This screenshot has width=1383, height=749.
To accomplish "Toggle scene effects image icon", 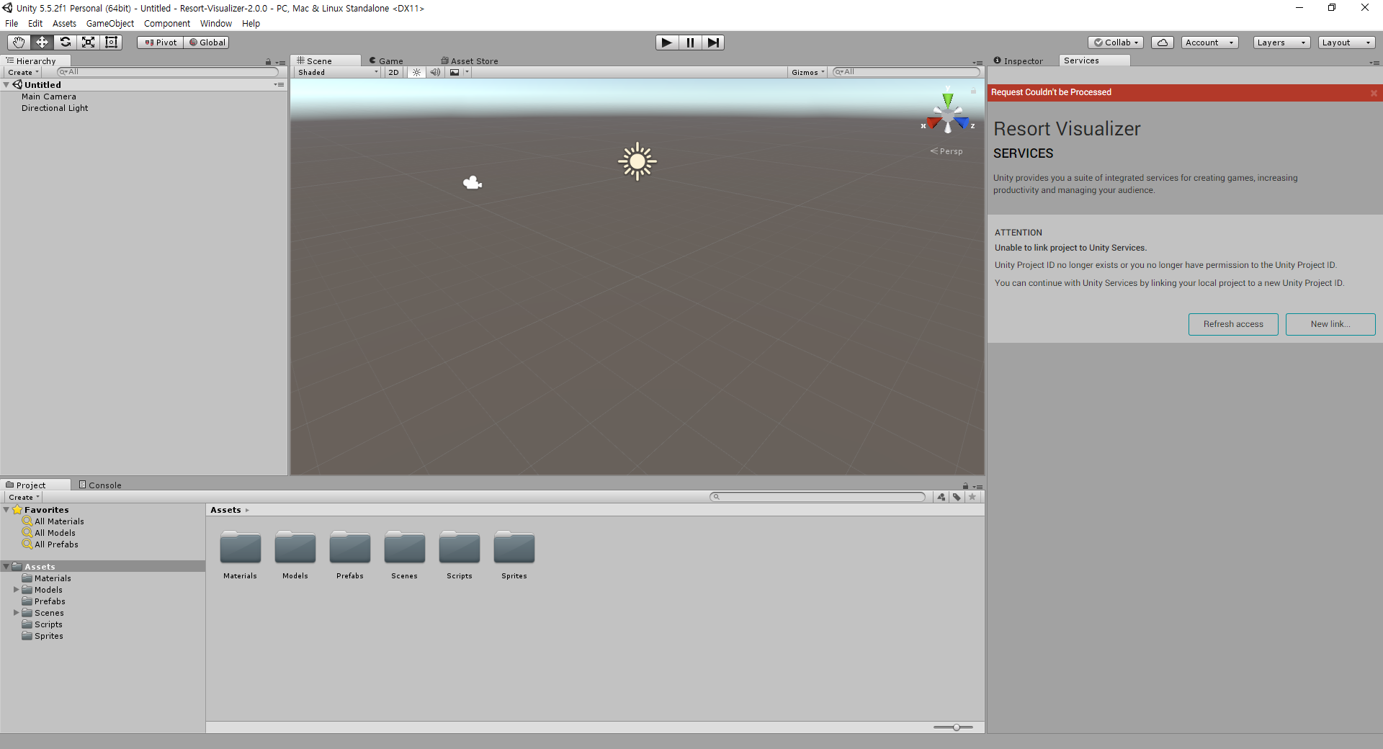I will coord(455,72).
